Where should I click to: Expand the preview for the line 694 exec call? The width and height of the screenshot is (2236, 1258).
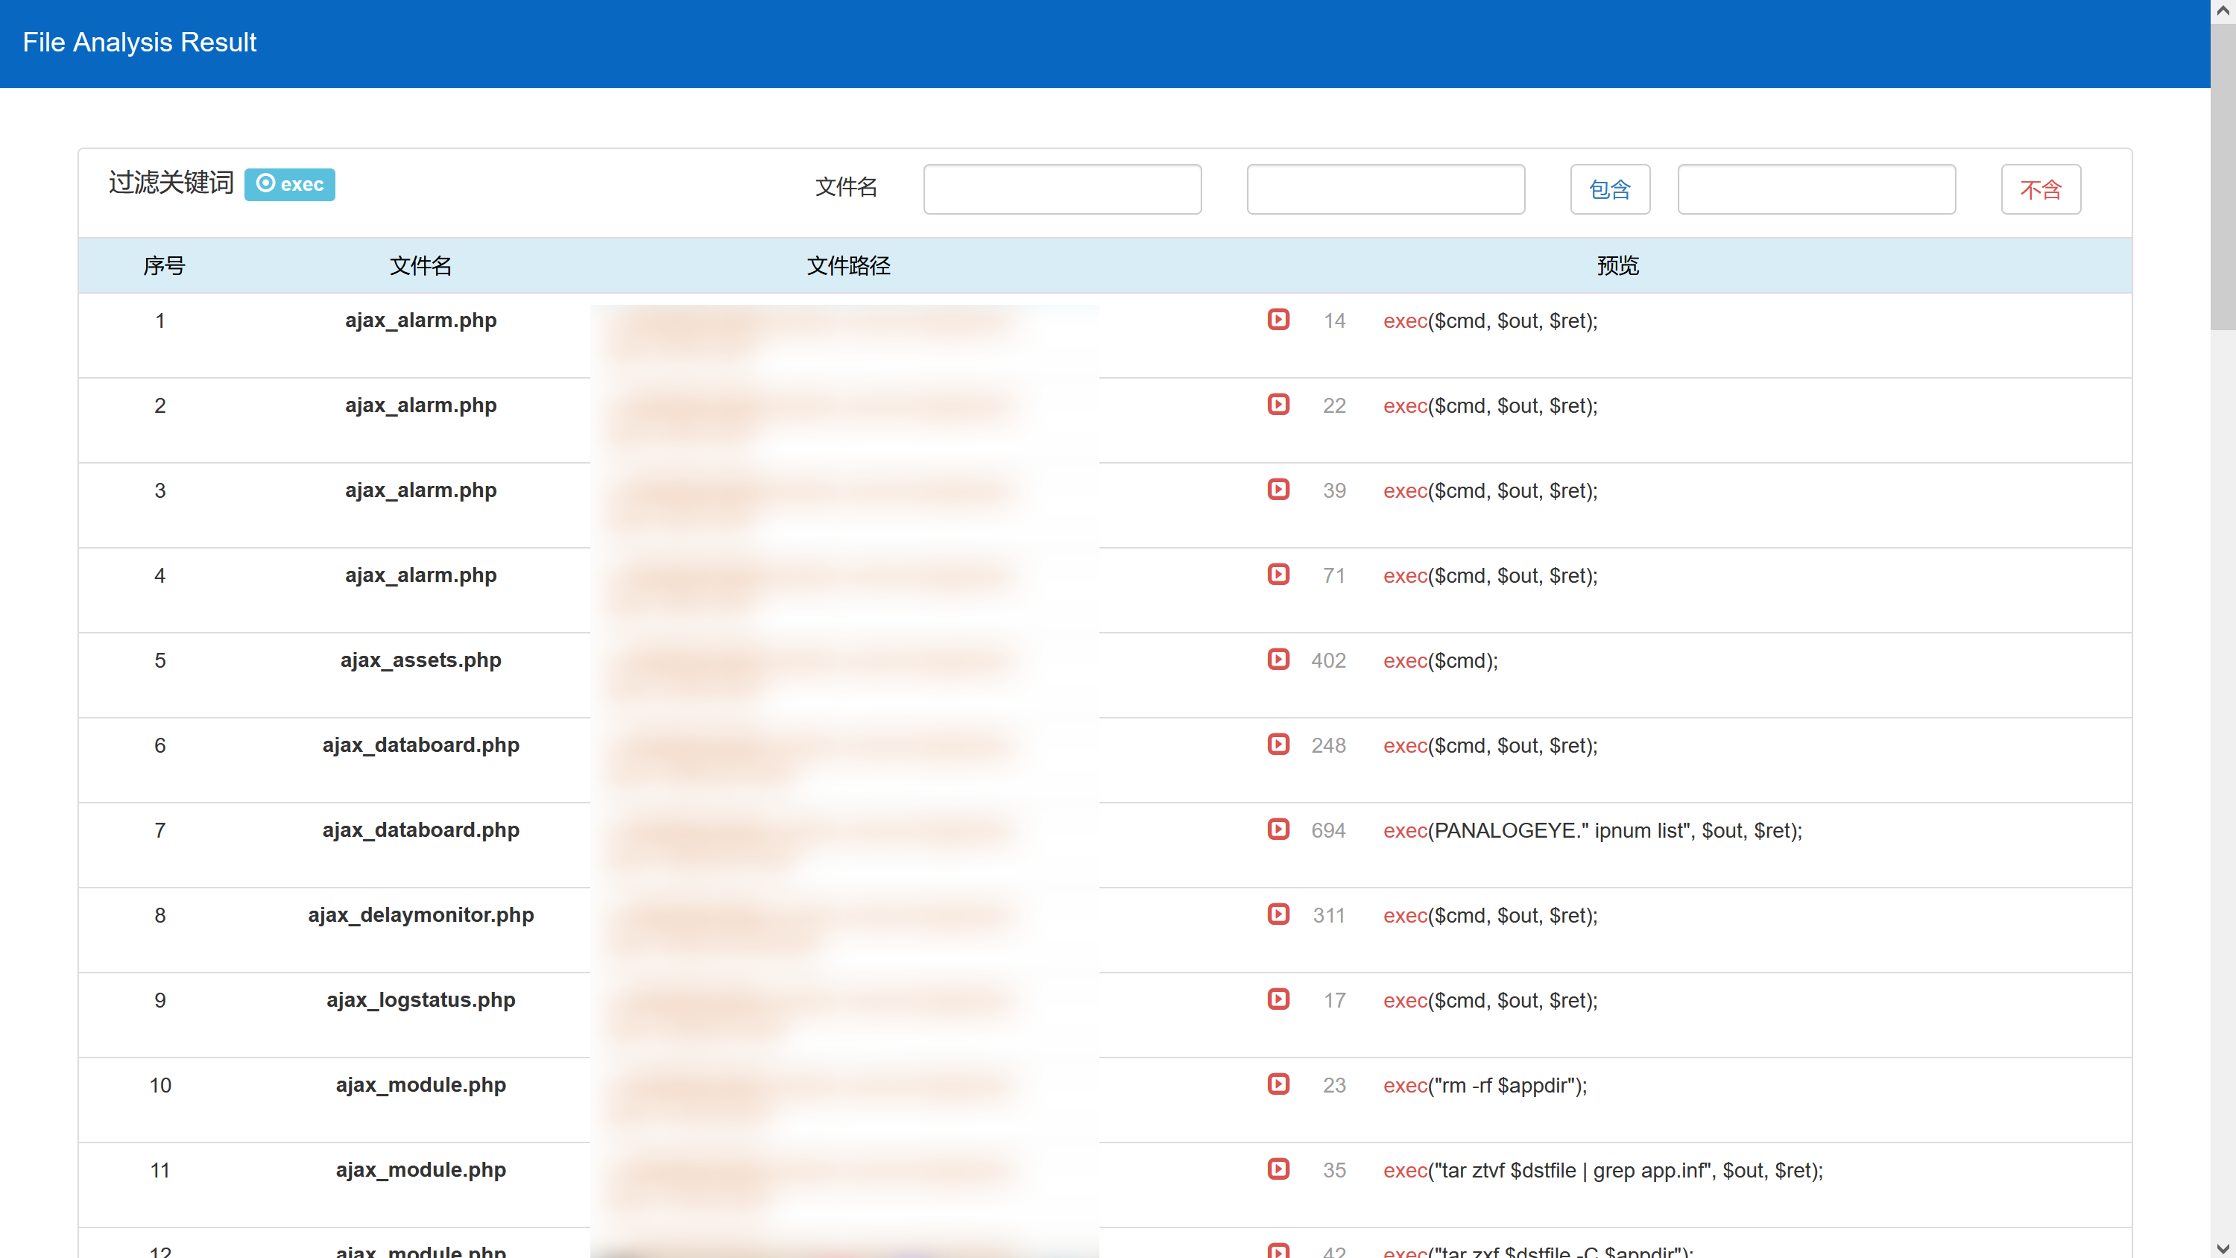[x=1278, y=829]
